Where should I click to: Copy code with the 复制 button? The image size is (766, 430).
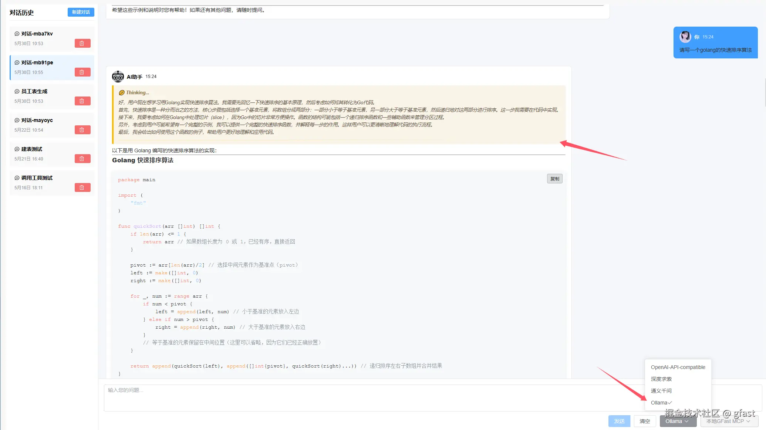(x=554, y=179)
